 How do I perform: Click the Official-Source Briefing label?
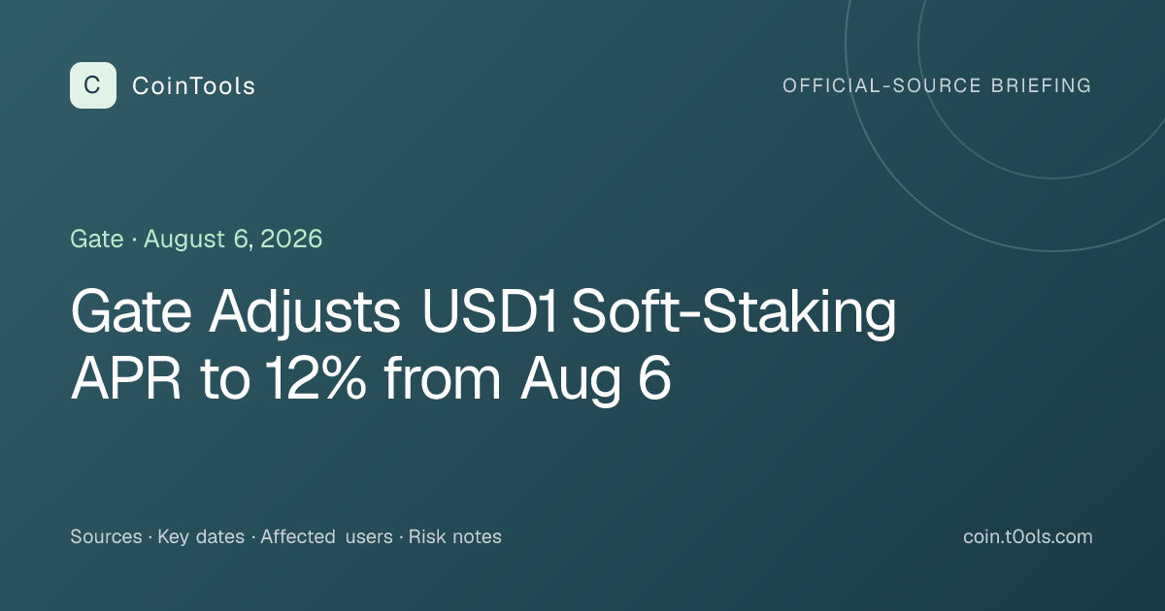click(937, 85)
